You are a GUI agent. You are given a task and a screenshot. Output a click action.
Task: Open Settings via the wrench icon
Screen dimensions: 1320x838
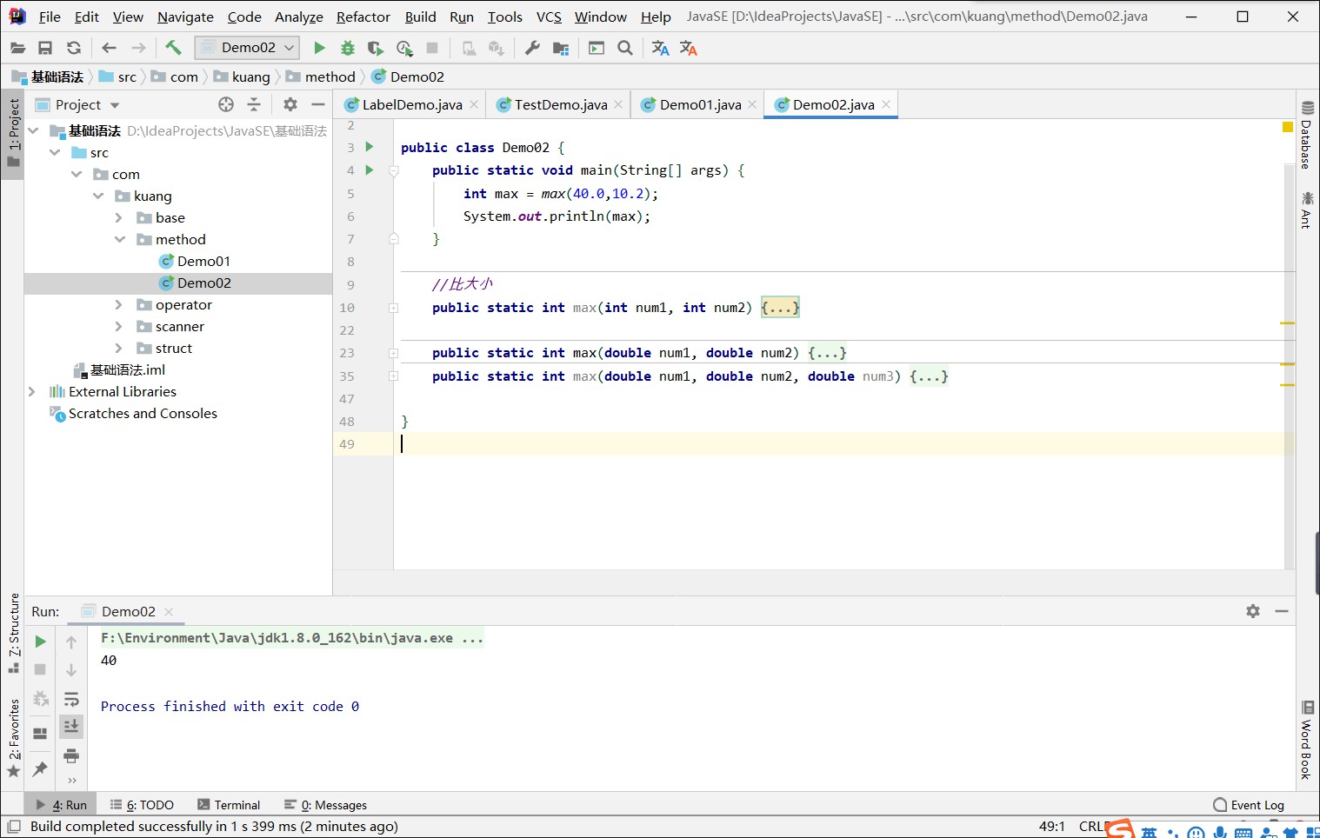[532, 48]
